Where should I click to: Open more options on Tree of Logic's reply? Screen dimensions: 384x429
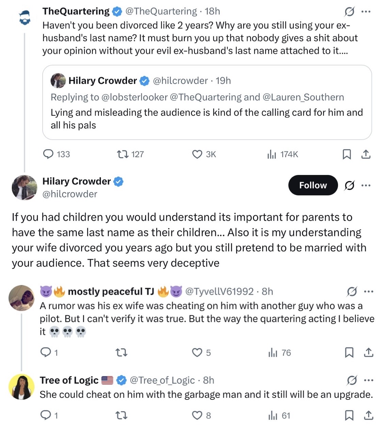(x=369, y=380)
